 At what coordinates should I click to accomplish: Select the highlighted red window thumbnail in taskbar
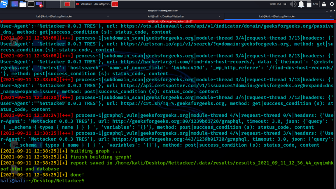(67, 4)
